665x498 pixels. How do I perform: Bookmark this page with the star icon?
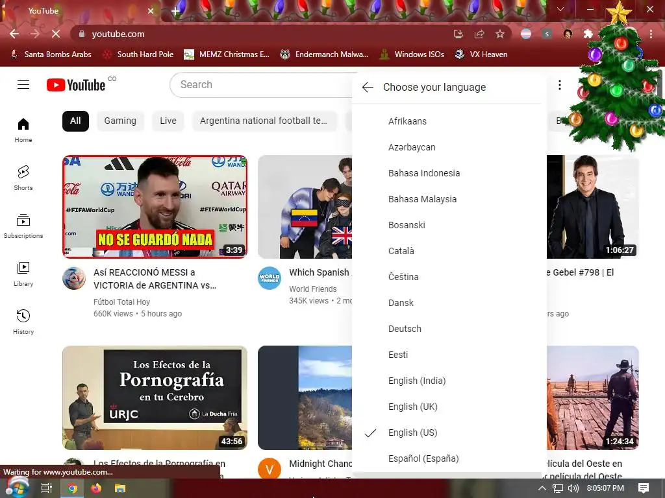500,34
